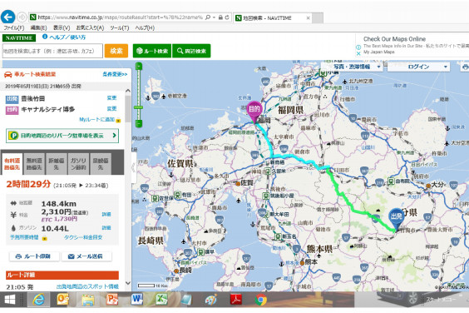Click the メール送信 button

(x=86, y=256)
